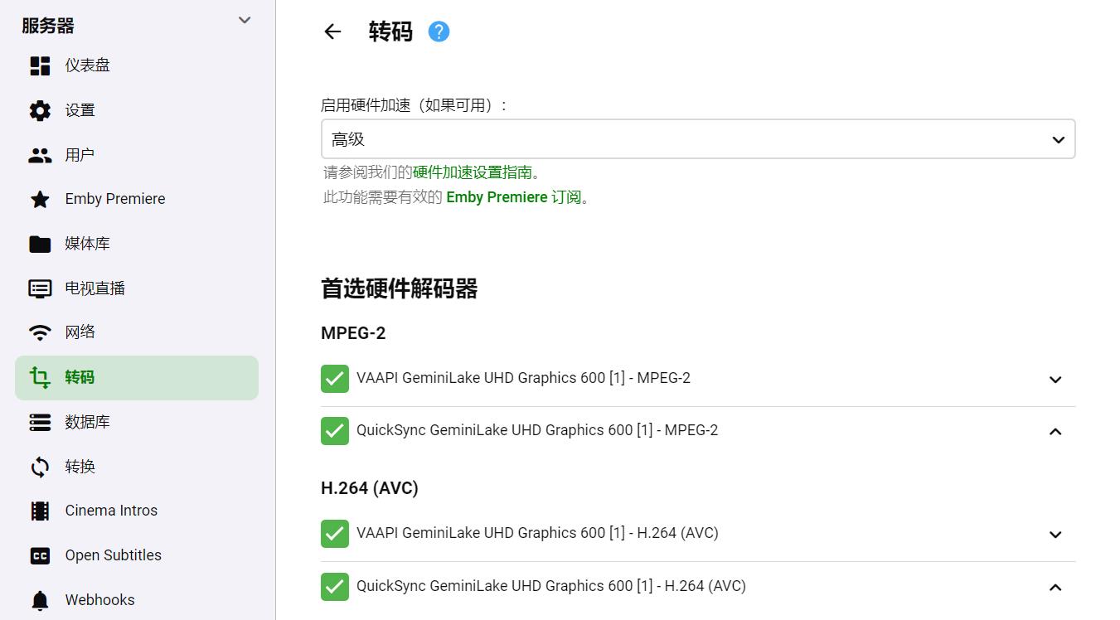
Task: Click the network wifi icon
Action: [x=40, y=332]
